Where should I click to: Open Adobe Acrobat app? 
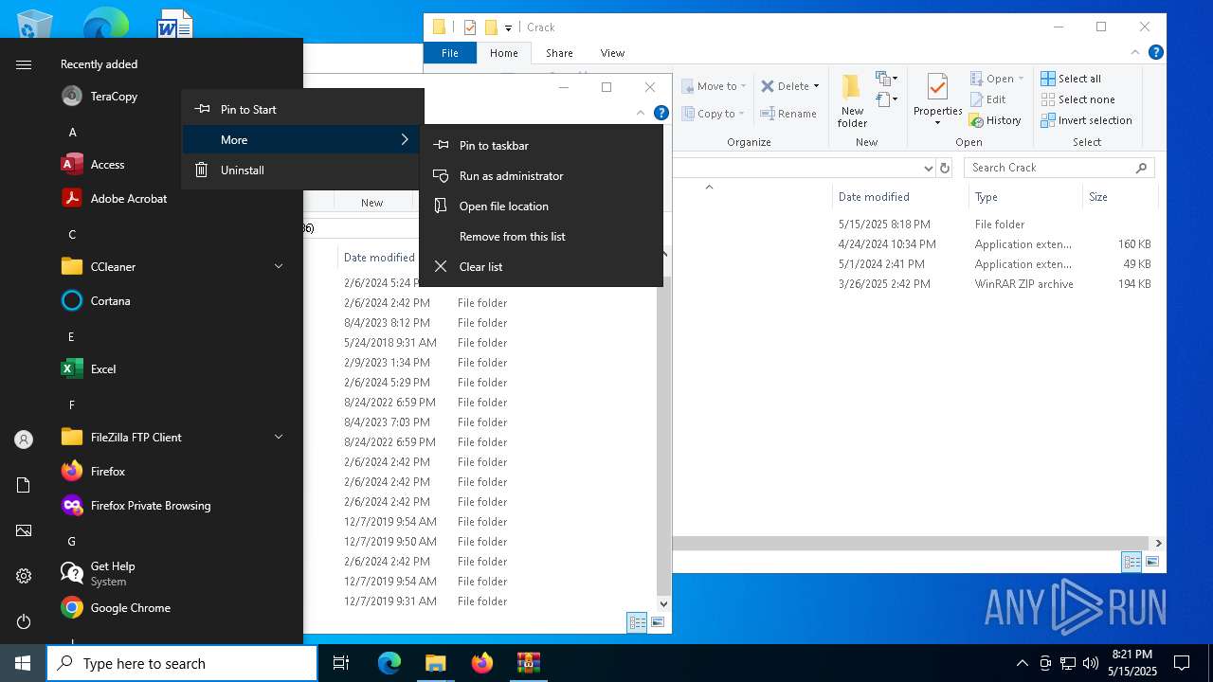pyautogui.click(x=128, y=199)
